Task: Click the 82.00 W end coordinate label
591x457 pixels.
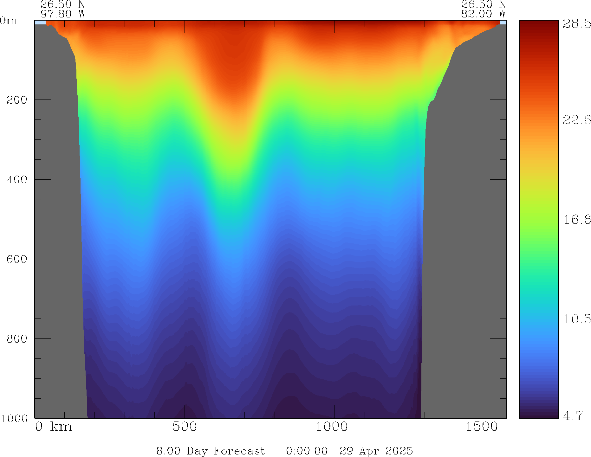Action: [483, 14]
